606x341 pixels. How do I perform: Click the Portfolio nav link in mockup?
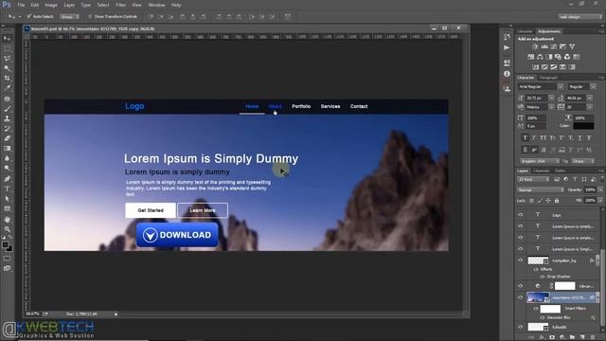click(x=301, y=106)
